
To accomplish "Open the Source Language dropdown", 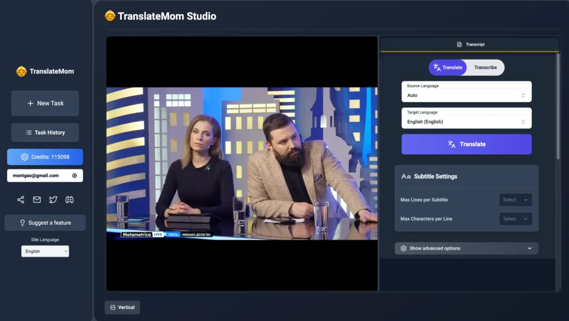I will (x=466, y=92).
